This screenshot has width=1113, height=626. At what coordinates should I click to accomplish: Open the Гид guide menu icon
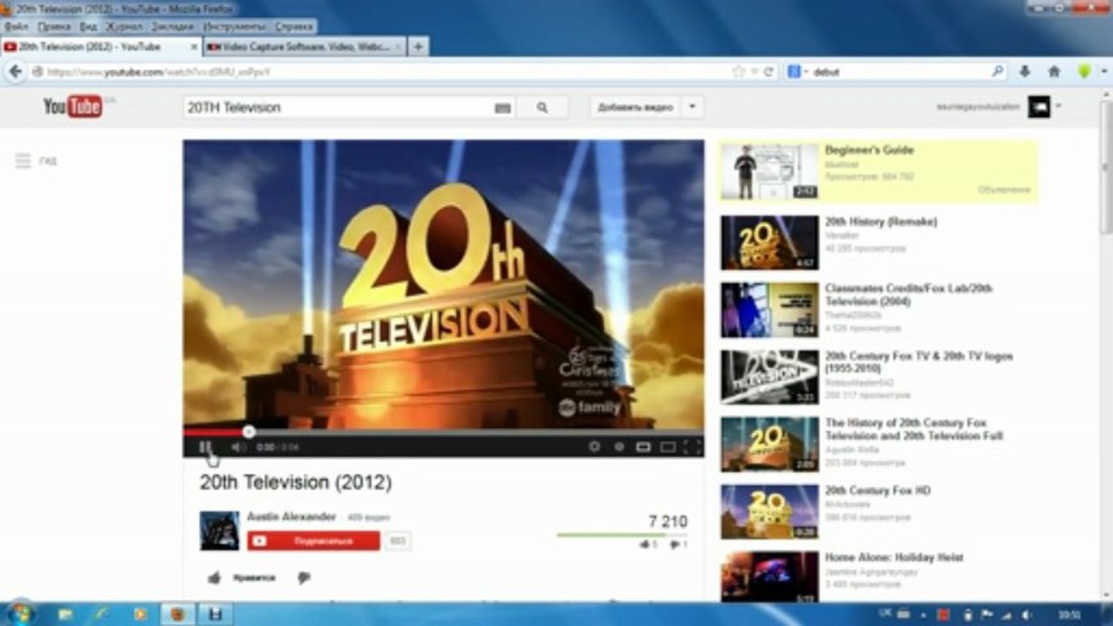(23, 161)
